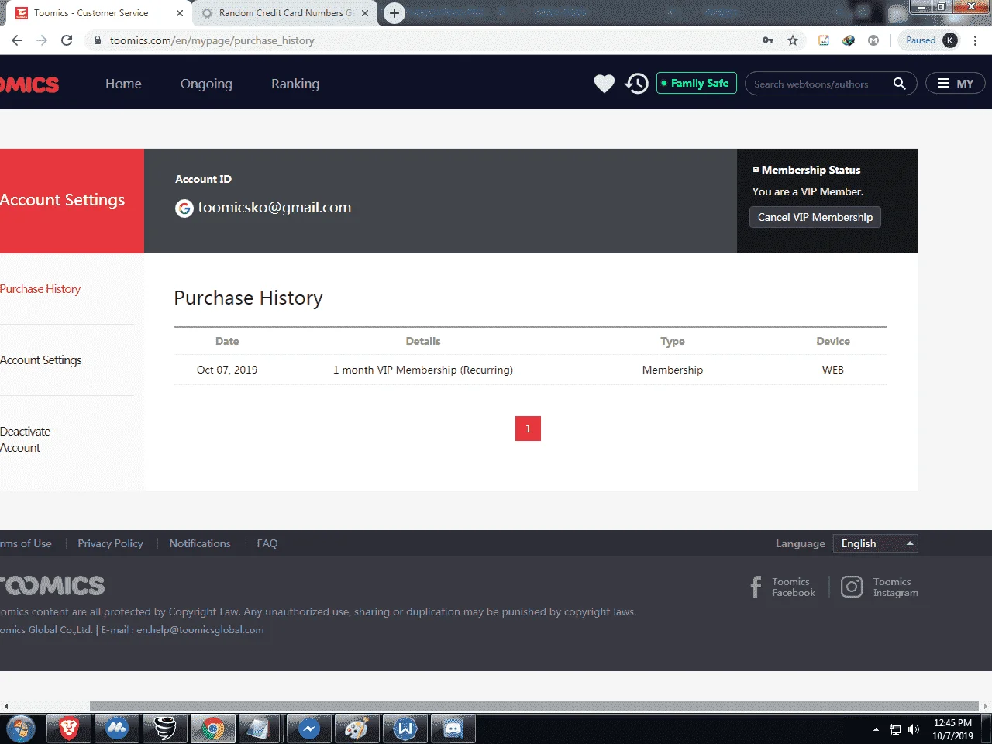Close the Toomics - Customer Service tab
The image size is (992, 744).
coord(180,13)
